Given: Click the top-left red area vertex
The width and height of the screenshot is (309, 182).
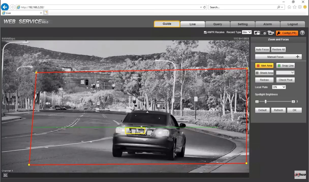Looking at the screenshot, I should [36, 72].
